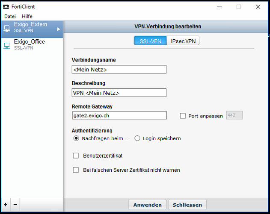
Task: Click the 'VPN-Verbindung bearbeiten' heading text
Action: tap(168, 26)
